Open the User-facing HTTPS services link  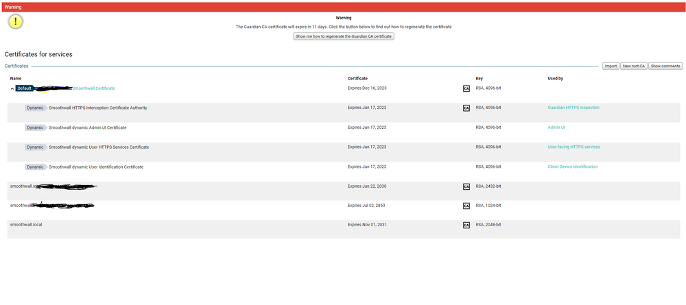click(573, 147)
